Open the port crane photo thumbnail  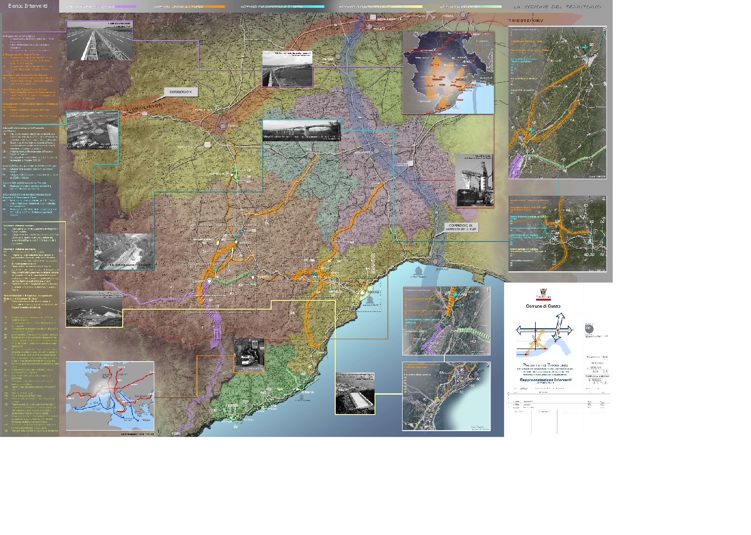coord(474,181)
